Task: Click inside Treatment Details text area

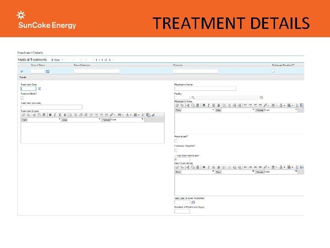Action: click(93, 133)
